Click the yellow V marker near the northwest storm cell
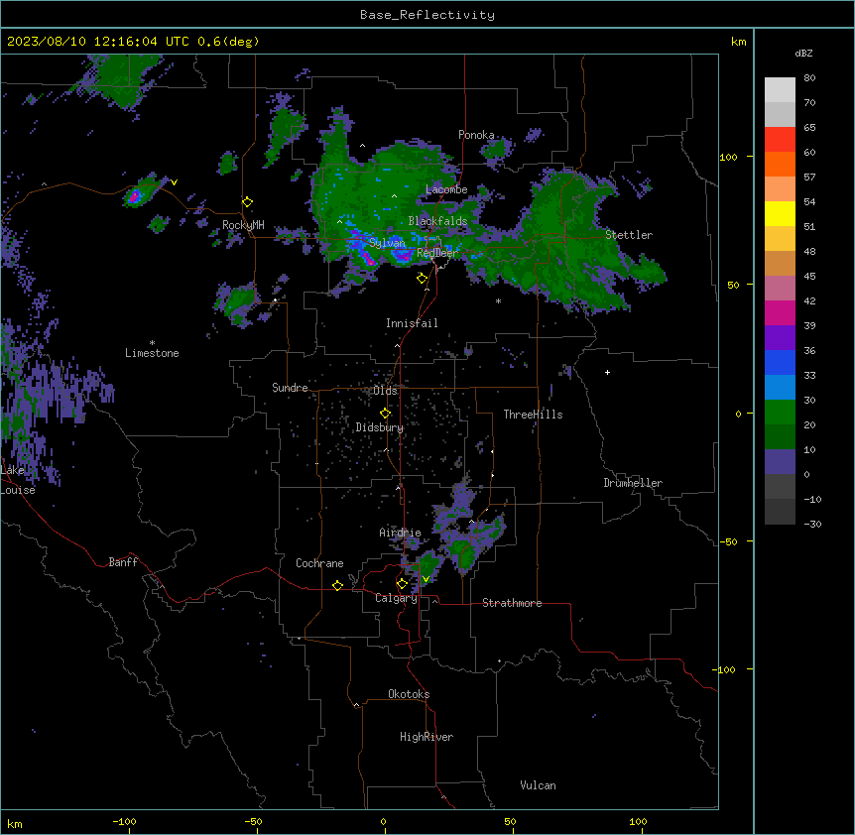The image size is (855, 835). [x=174, y=182]
